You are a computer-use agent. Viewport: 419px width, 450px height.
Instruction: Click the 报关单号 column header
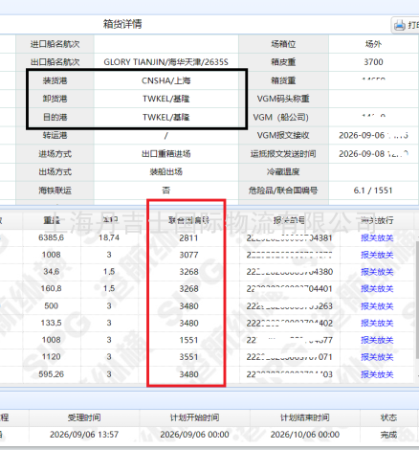[289, 220]
